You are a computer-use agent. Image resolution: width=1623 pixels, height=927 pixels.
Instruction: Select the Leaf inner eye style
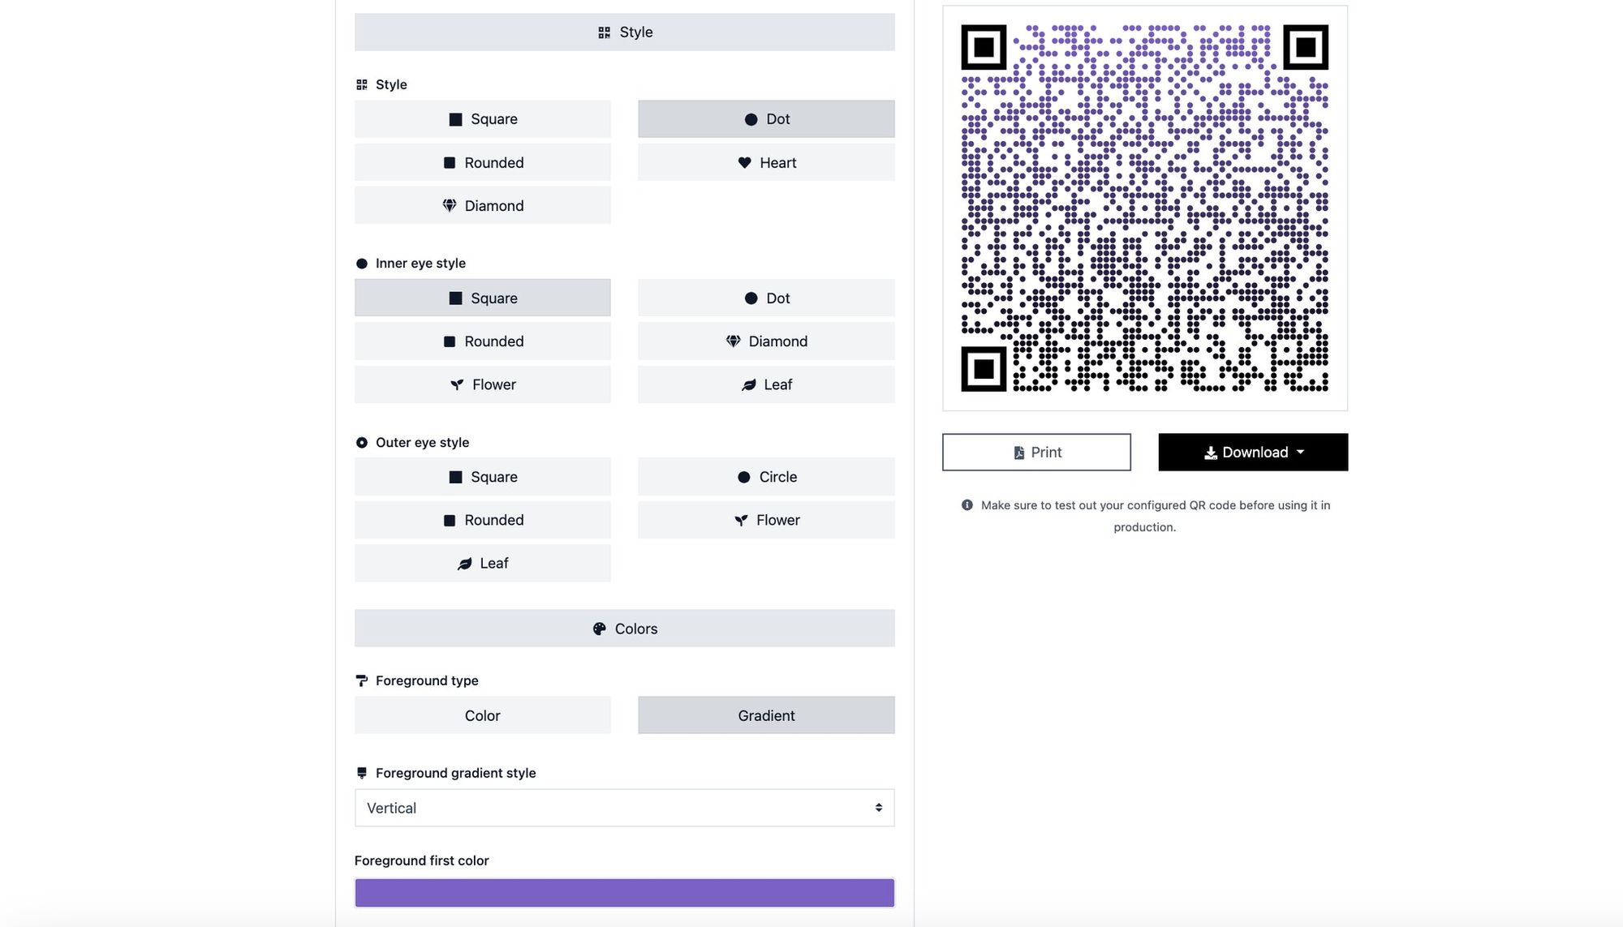[766, 384]
